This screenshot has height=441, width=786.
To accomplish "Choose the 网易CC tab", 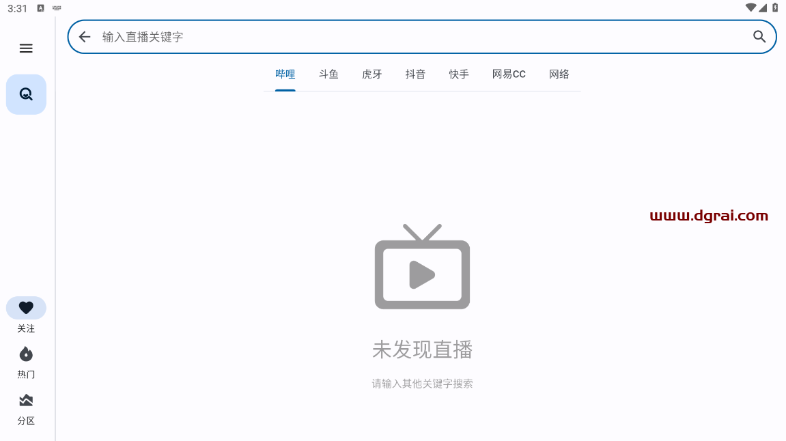I will (509, 74).
